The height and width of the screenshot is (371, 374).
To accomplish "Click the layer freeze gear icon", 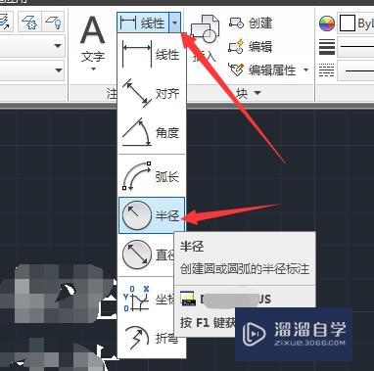I will (x=29, y=22).
